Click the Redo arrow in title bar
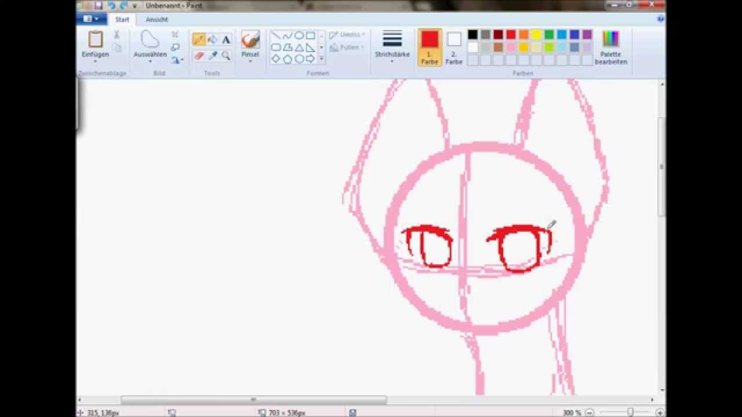Viewport: 742px width, 417px height. coord(122,5)
